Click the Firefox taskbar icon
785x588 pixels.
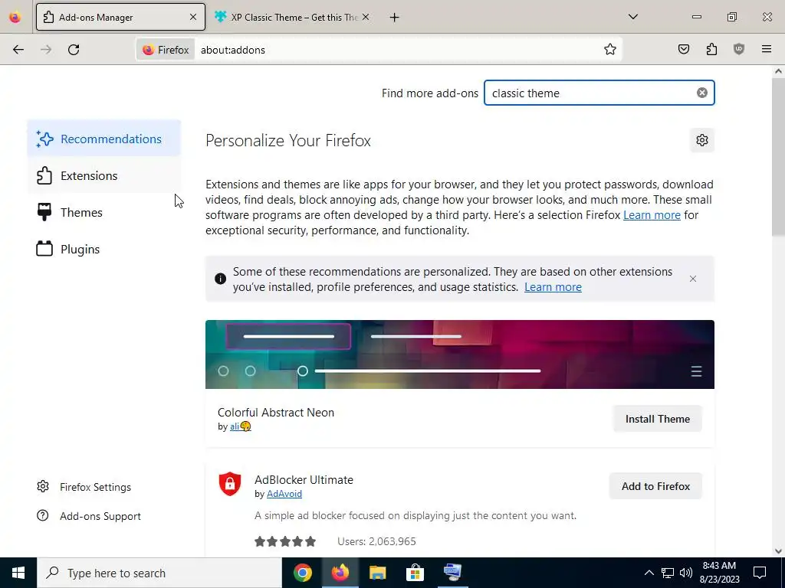340,573
